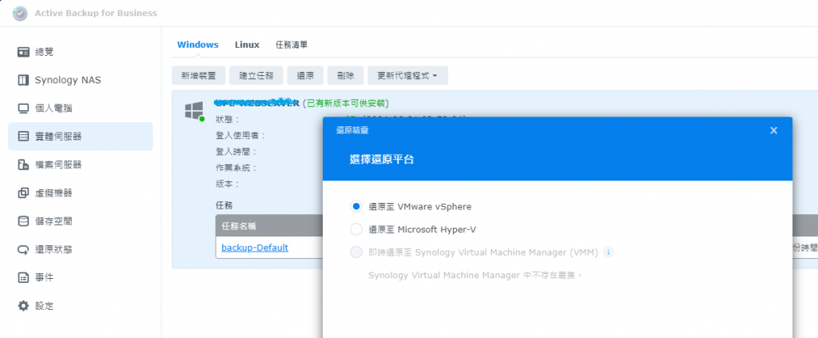Screen dimensions: 818x338
Task: Open Synology NAS in the sidebar
Action: pyautogui.click(x=81, y=81)
